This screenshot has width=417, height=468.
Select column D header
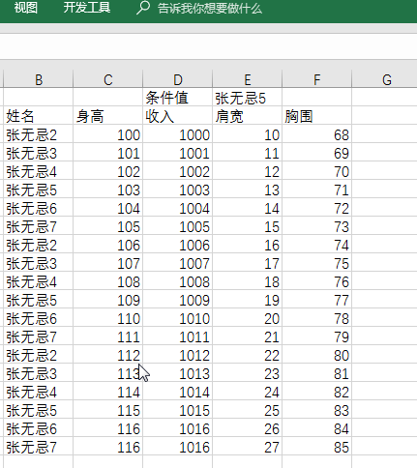tap(178, 79)
